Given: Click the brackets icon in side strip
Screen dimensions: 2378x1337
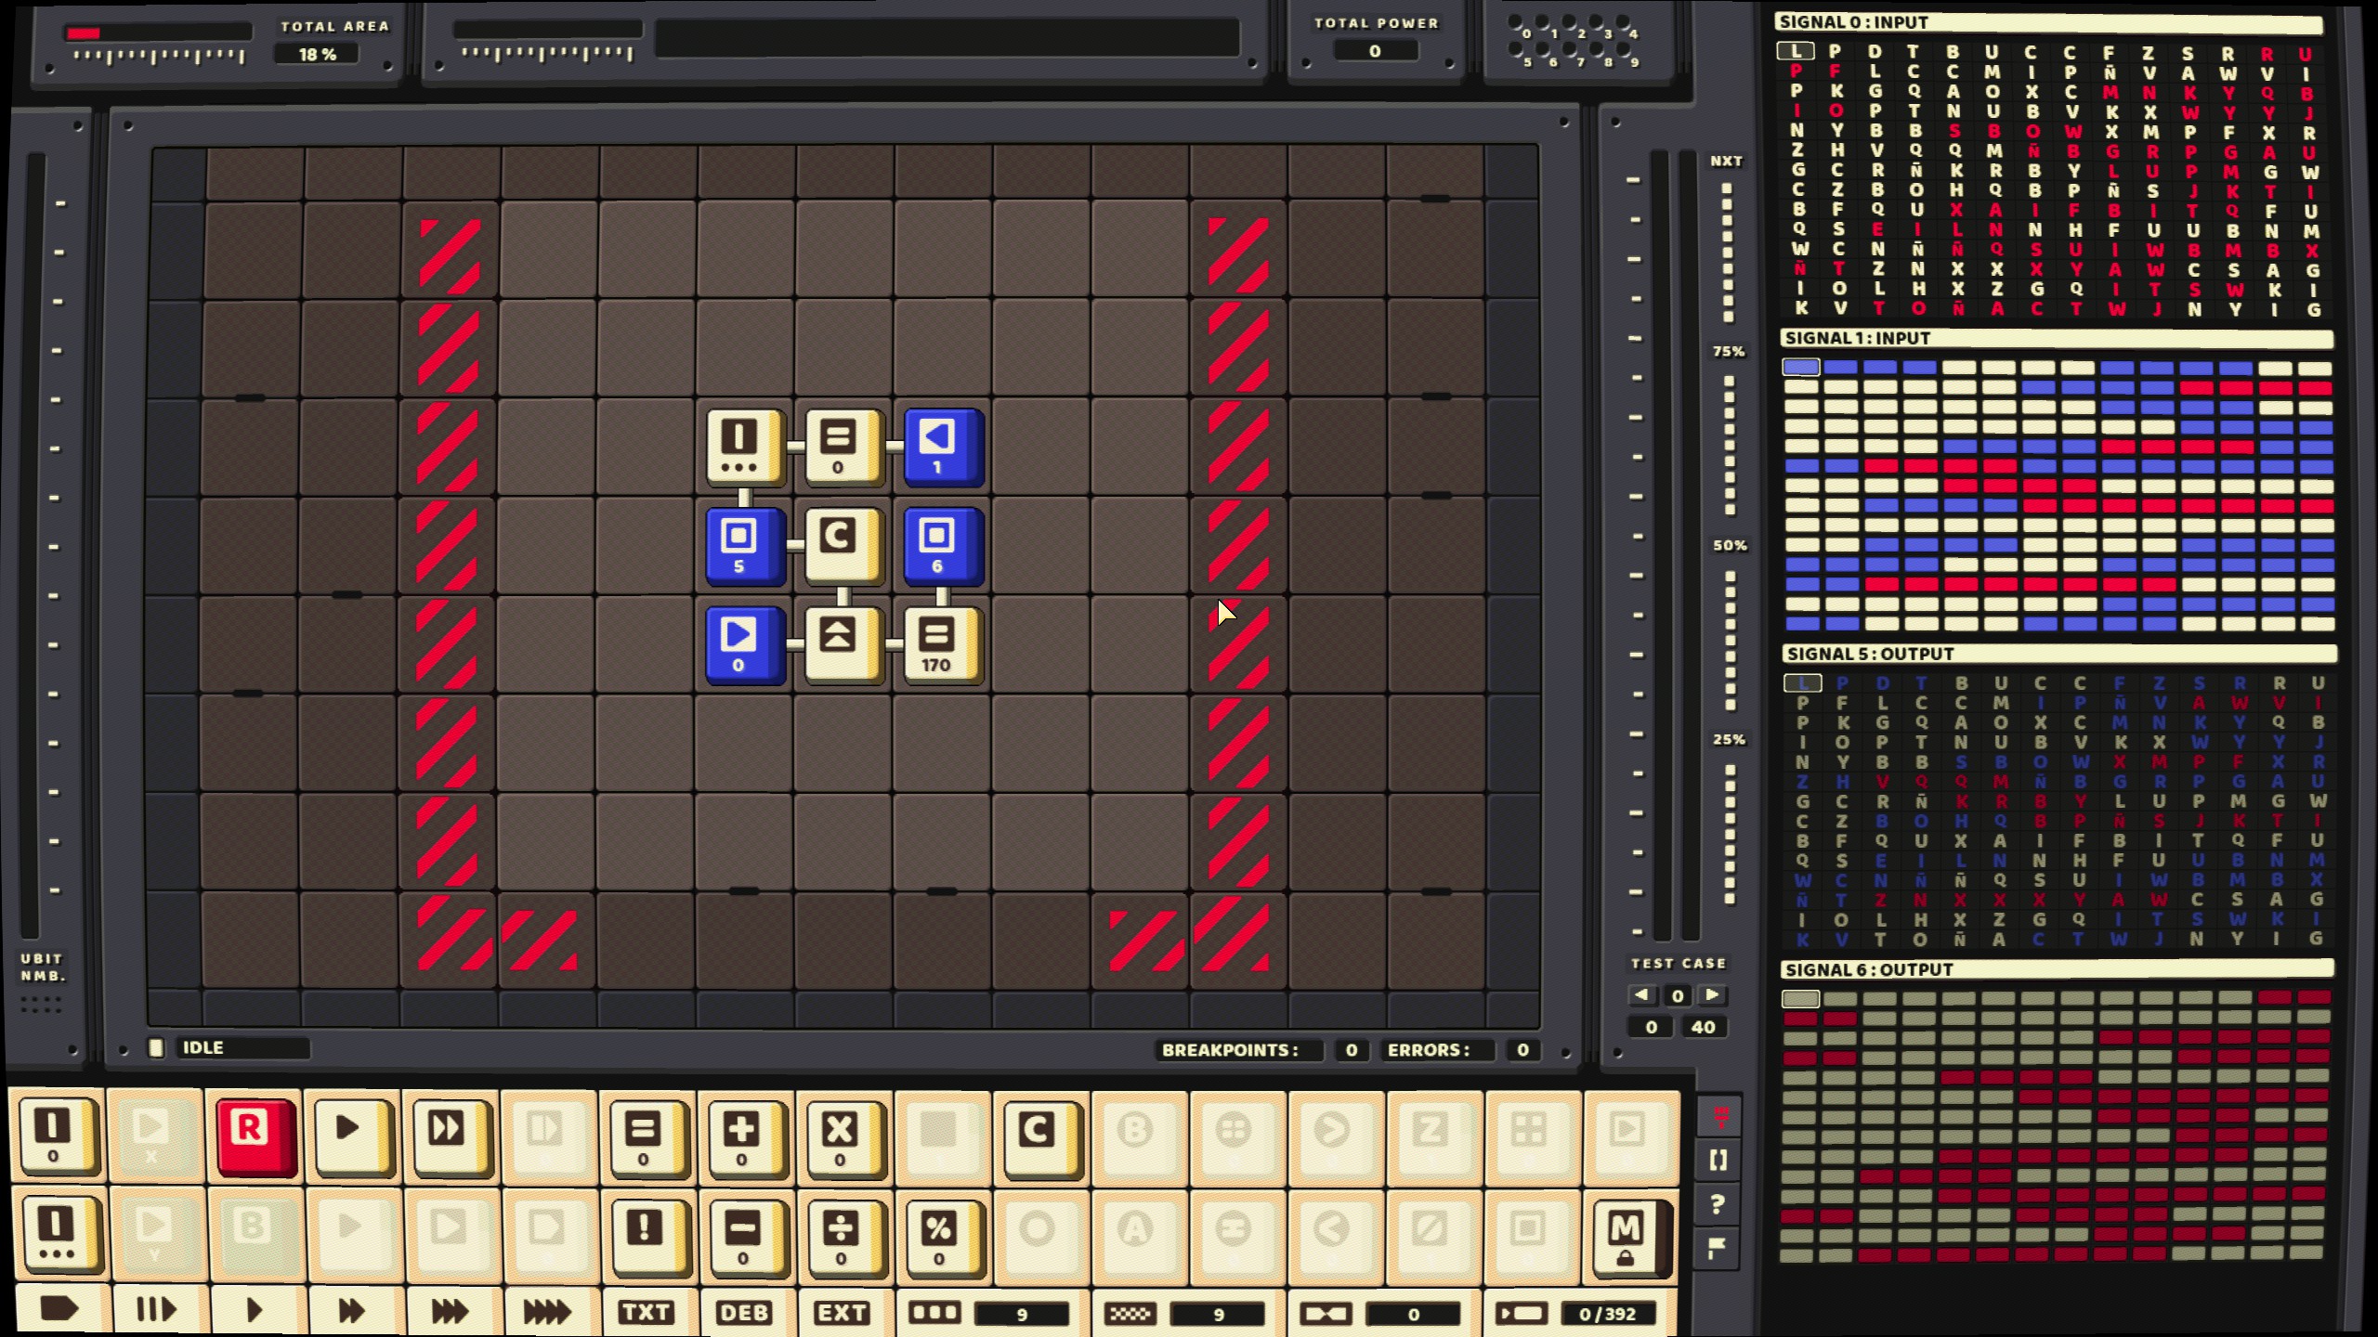Looking at the screenshot, I should coord(1718,1160).
